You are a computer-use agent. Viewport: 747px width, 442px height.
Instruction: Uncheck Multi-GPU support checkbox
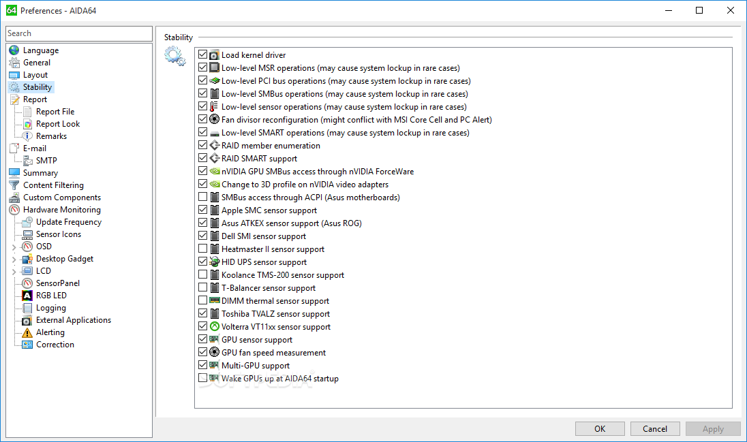tap(202, 364)
